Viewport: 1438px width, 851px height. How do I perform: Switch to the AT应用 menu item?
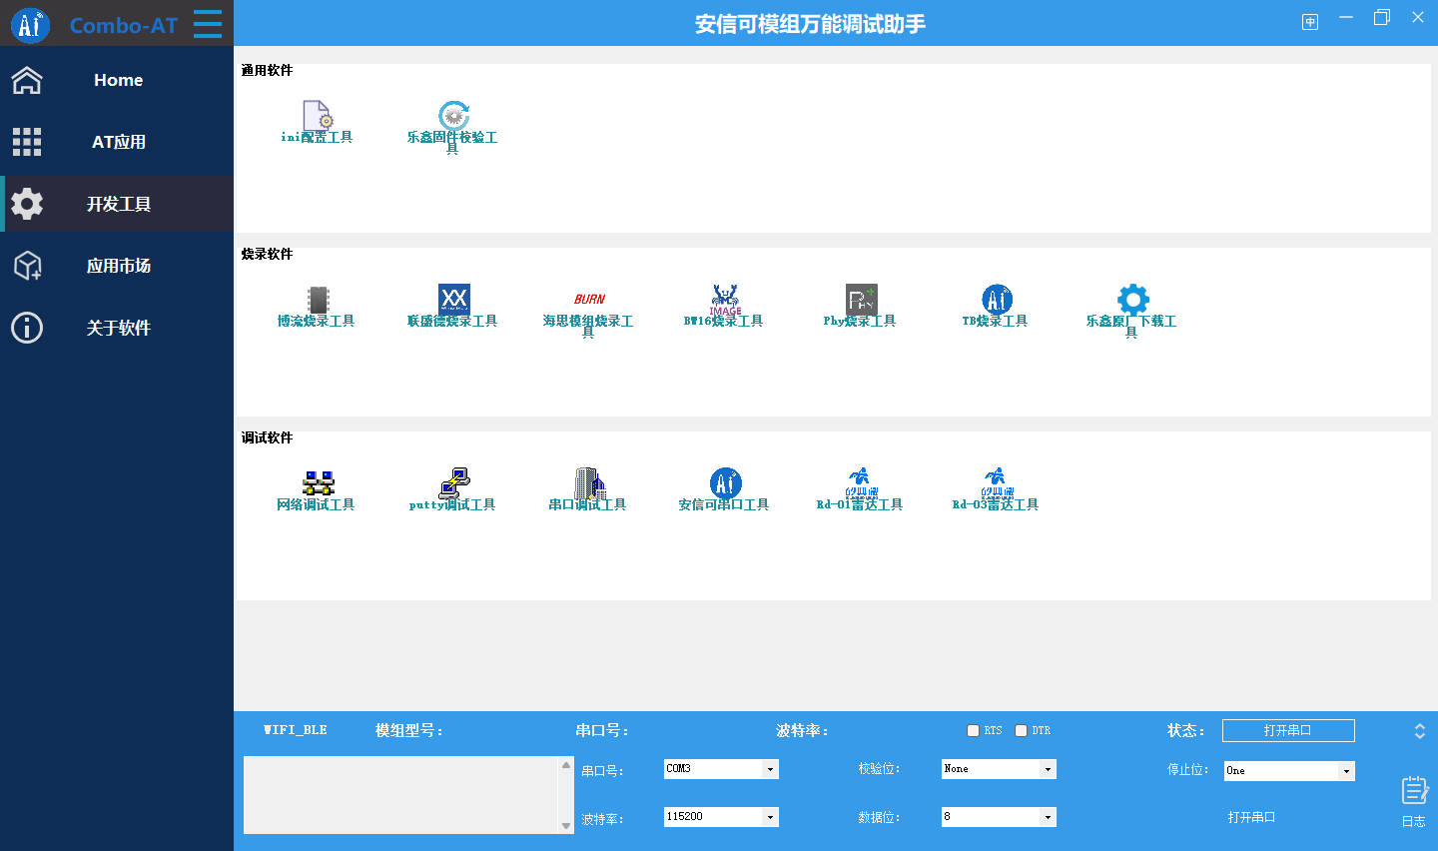[x=117, y=142]
